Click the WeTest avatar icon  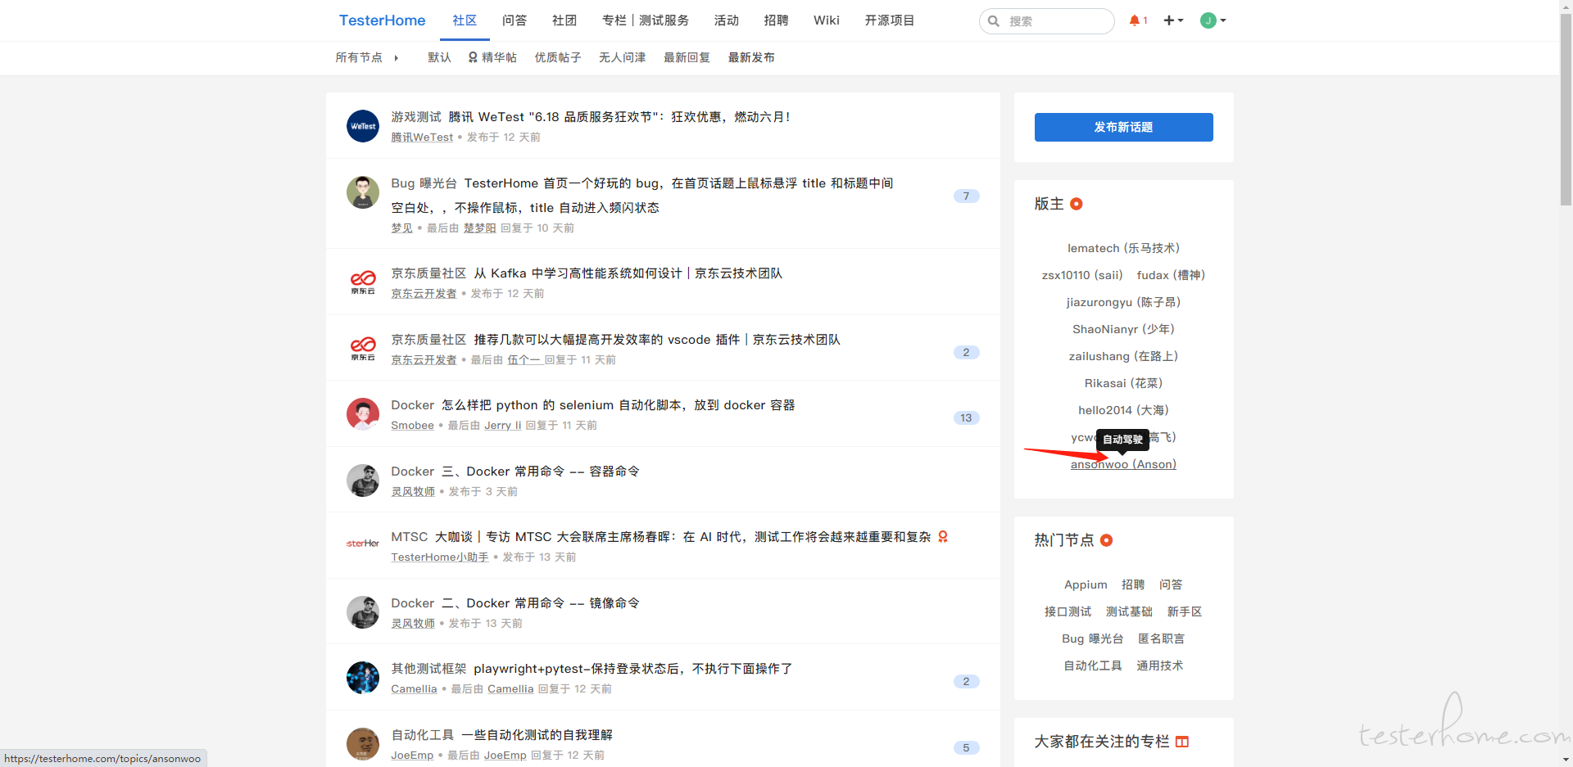click(x=363, y=126)
